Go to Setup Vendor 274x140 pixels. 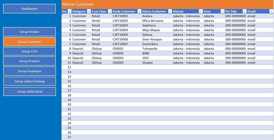(29, 32)
